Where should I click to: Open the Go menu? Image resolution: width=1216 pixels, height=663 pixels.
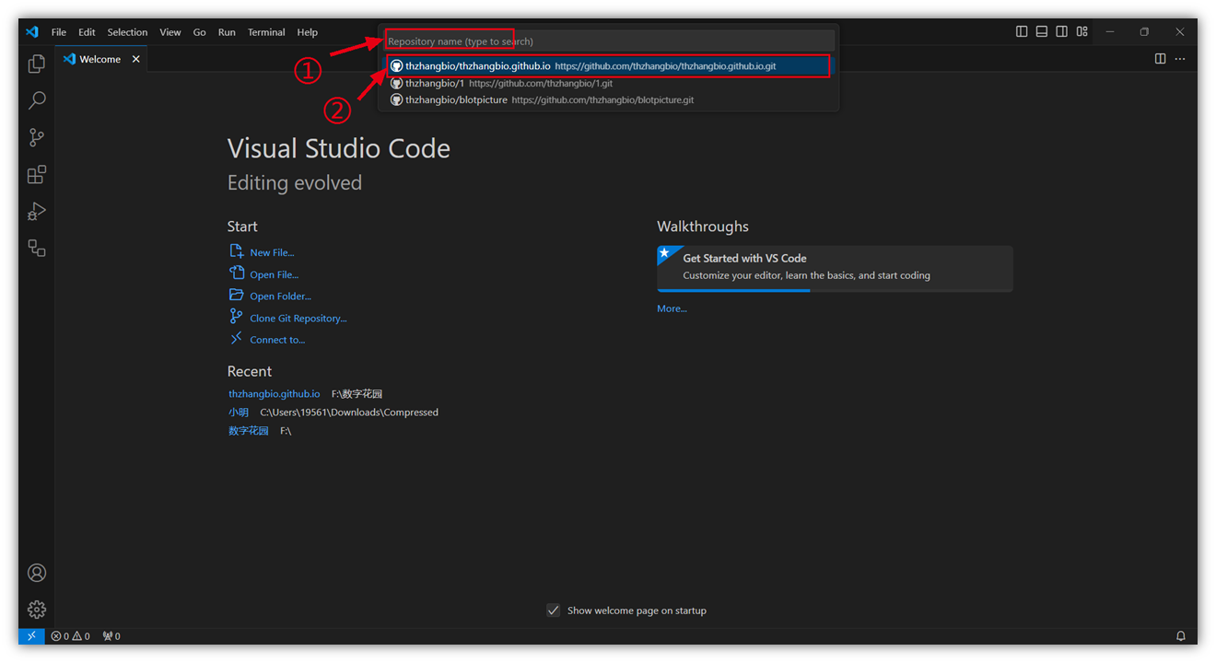(x=200, y=32)
